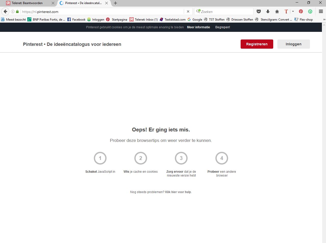Open the Meest bezocht bookmark
The height and width of the screenshot is (243, 326).
13,19
